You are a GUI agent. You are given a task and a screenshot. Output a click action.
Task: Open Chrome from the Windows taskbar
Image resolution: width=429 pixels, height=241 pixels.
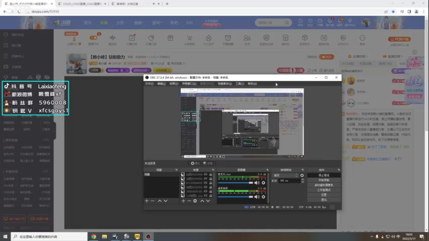pos(94,237)
